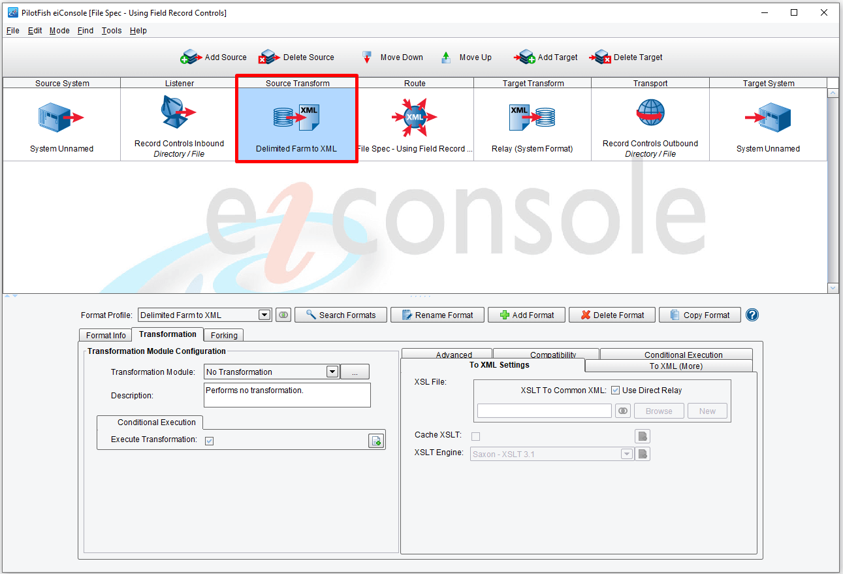The image size is (843, 574).
Task: Click the vertical scrollbar down arrow
Action: tap(833, 288)
